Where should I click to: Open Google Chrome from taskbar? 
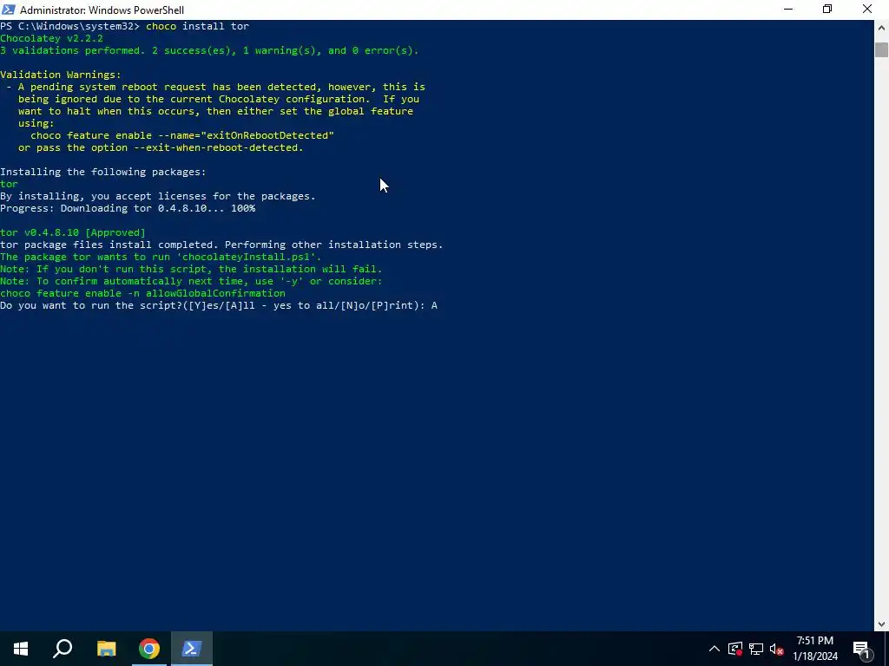point(149,649)
